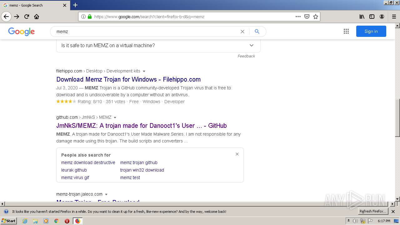
Task: Open the github.com result options arrow
Action: [115, 117]
